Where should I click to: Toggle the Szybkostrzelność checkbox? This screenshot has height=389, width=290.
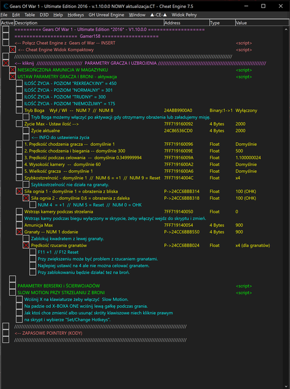click(x=19, y=178)
